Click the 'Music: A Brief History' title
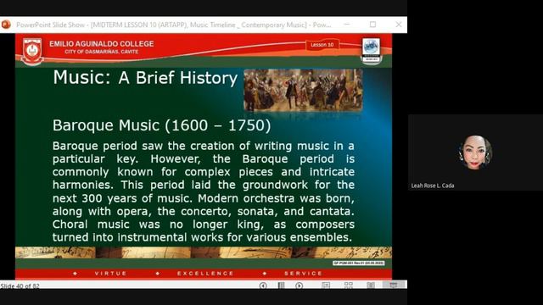Screen dimensions: 543x305 coord(145,77)
